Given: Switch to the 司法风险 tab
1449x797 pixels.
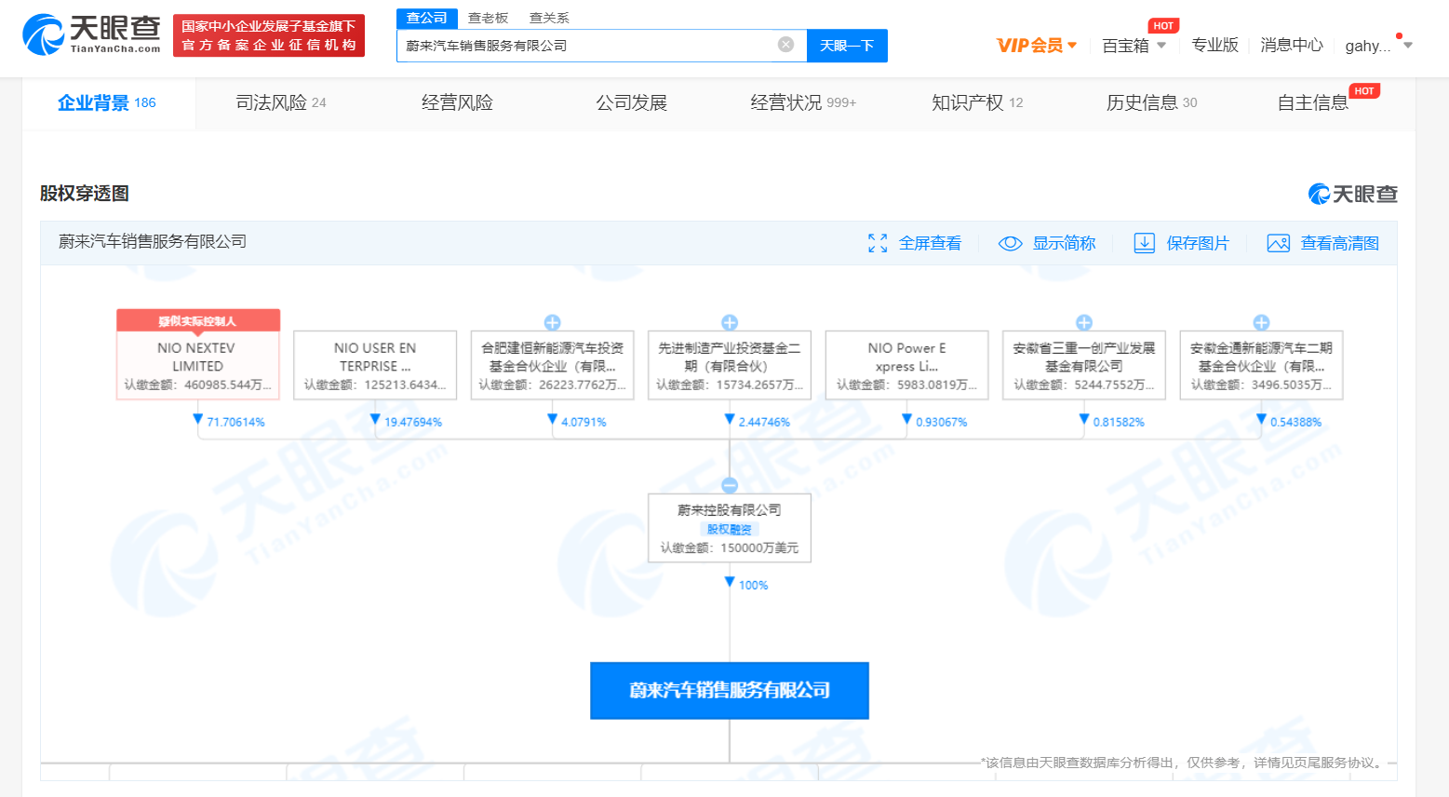Looking at the screenshot, I should [281, 102].
